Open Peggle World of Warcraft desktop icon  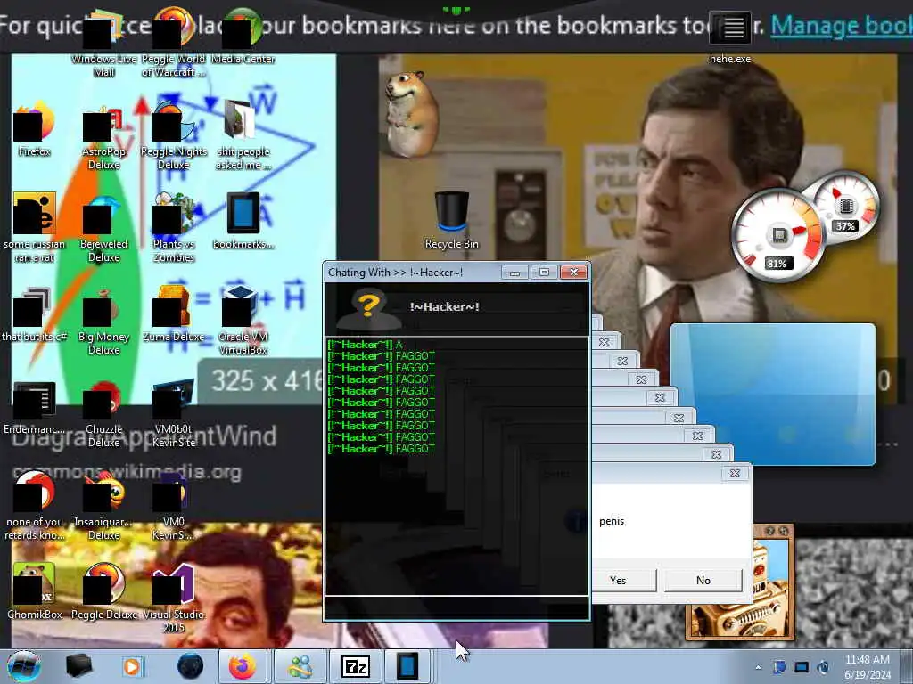173,44
